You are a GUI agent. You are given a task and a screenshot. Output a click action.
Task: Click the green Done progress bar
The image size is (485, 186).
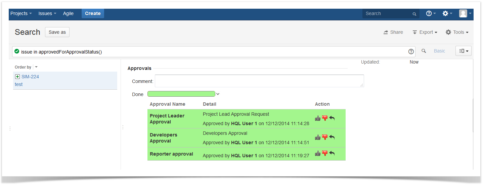(181, 94)
